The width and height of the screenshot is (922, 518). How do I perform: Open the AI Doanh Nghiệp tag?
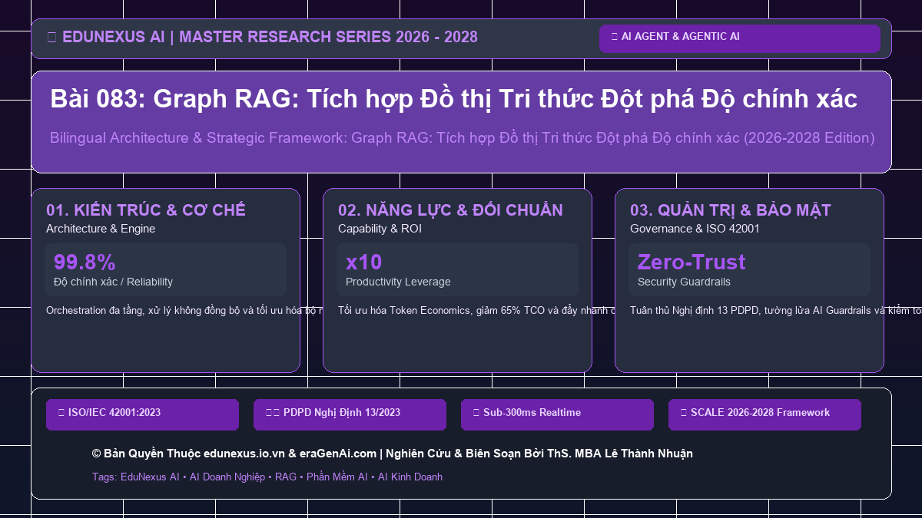tap(227, 477)
